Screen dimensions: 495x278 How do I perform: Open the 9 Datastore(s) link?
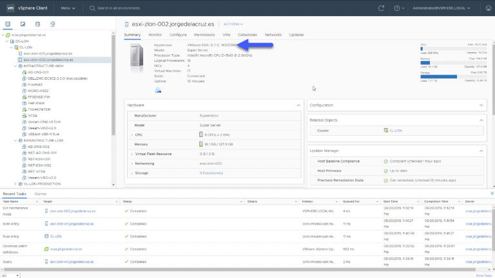point(211,173)
